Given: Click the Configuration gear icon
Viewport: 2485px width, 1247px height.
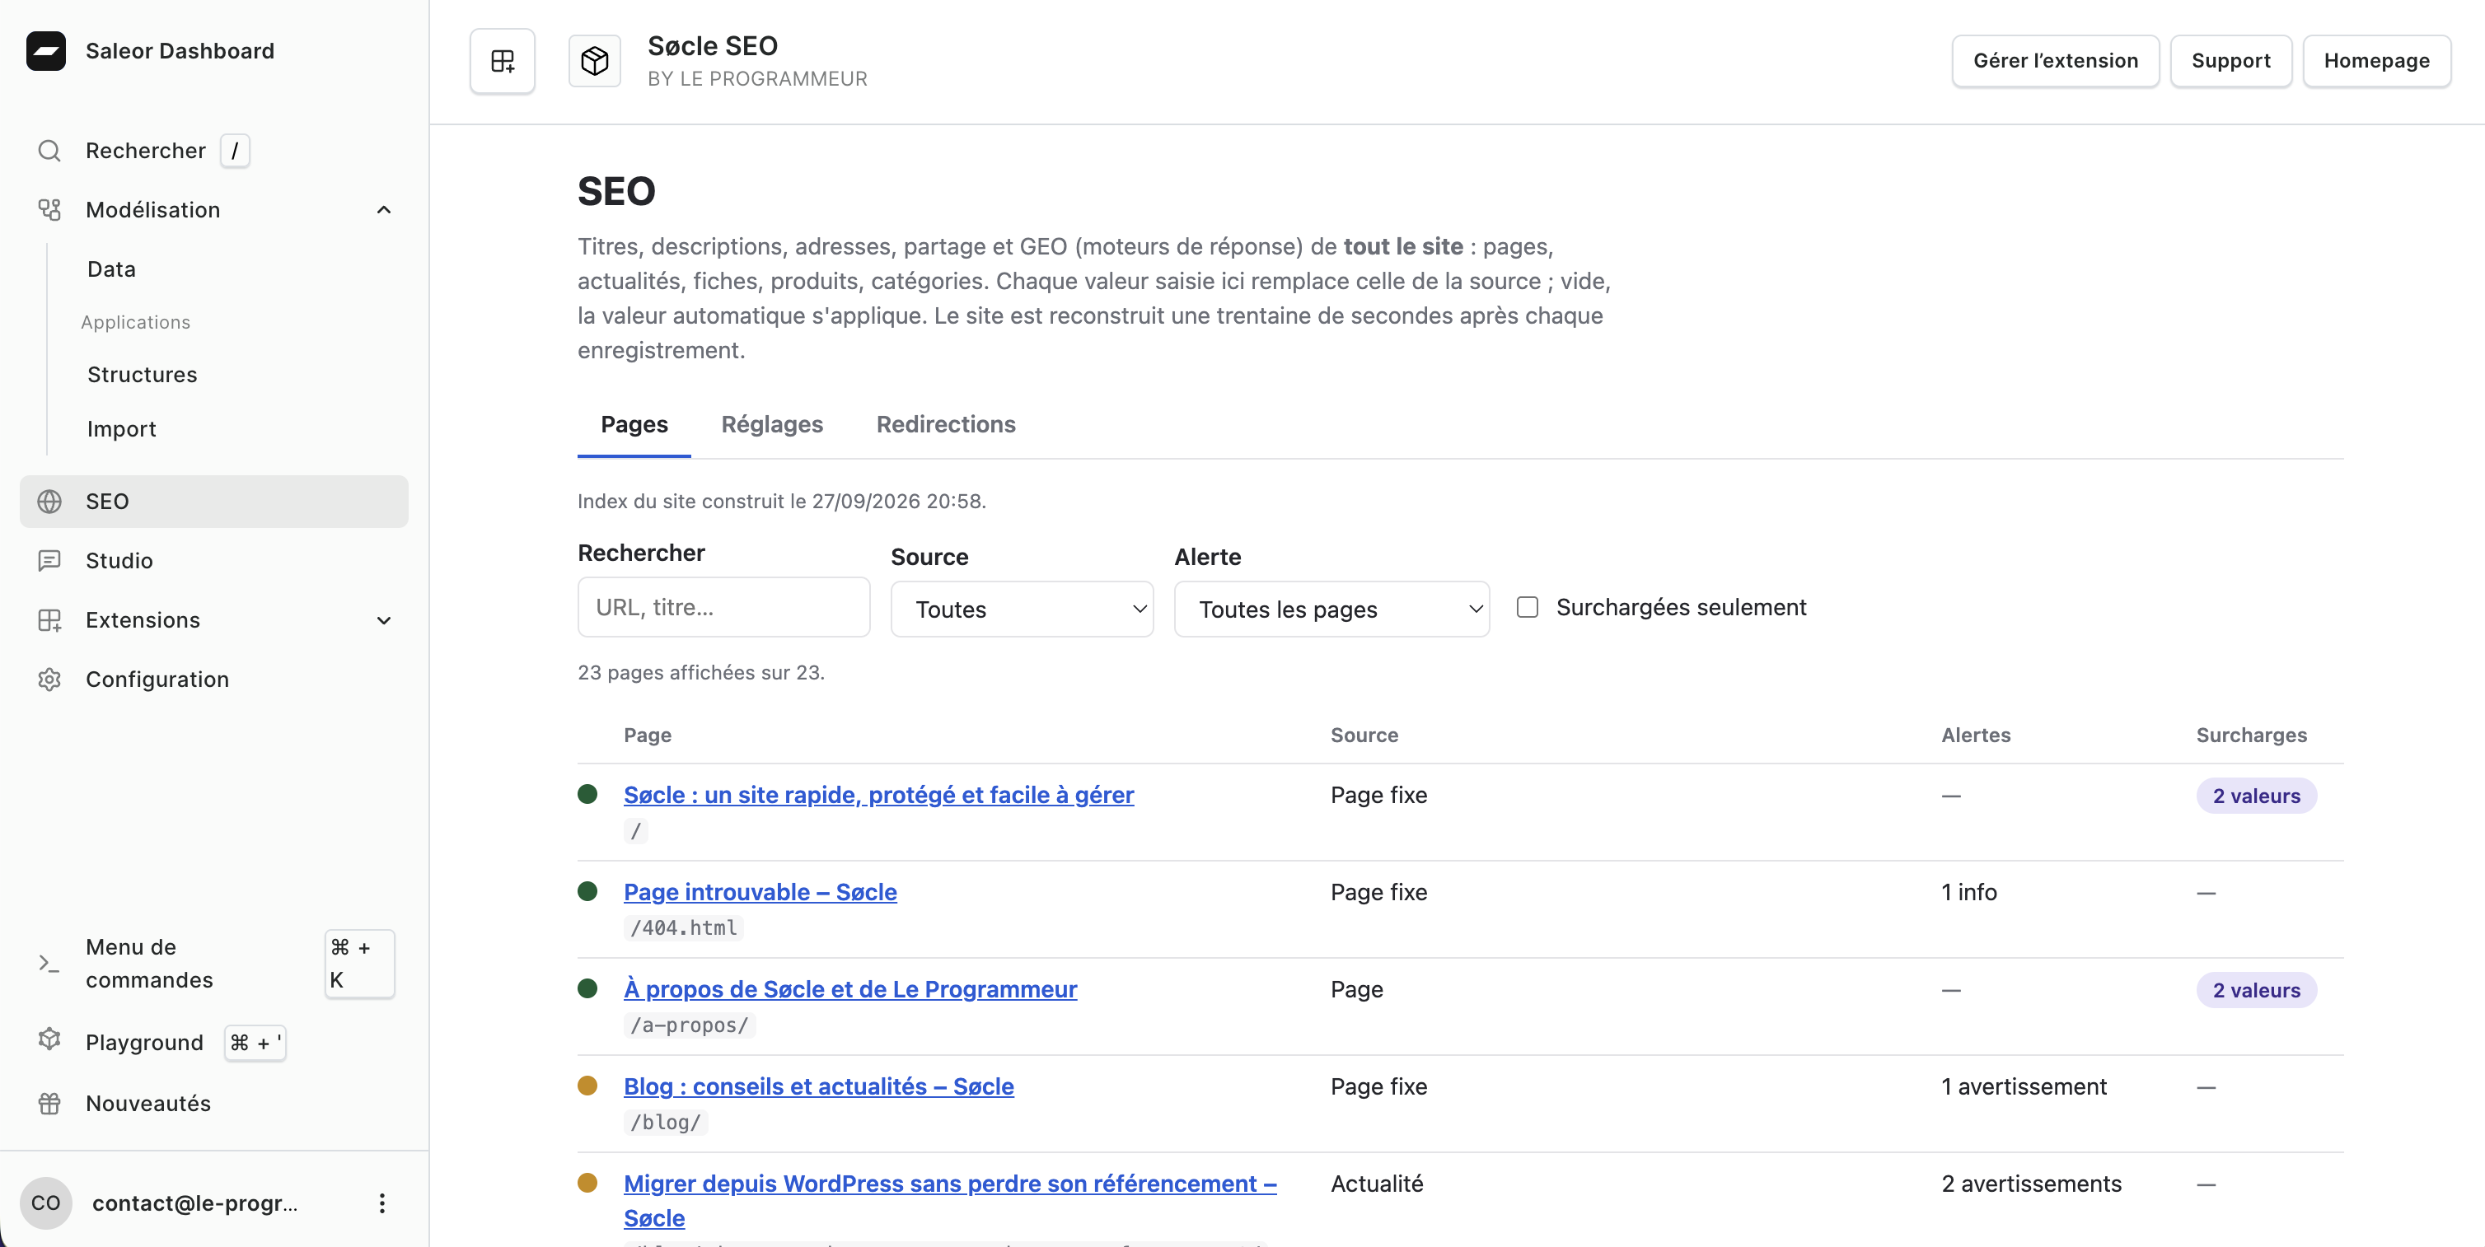Looking at the screenshot, I should click(49, 679).
